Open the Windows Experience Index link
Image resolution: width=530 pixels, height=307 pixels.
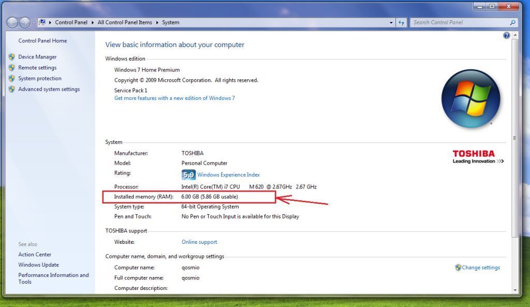[228, 175]
